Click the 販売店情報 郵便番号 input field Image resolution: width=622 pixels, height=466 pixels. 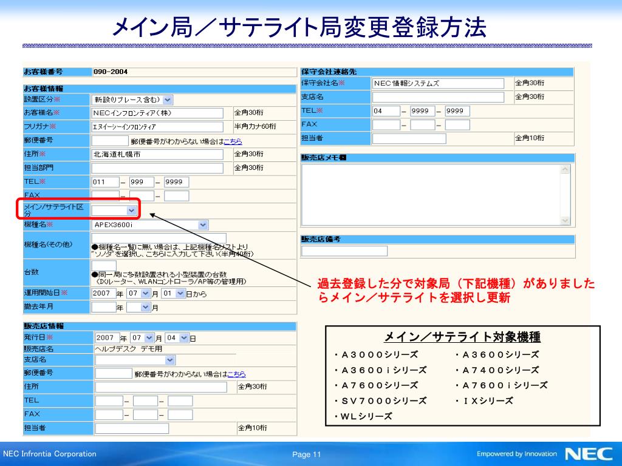pyautogui.click(x=114, y=374)
